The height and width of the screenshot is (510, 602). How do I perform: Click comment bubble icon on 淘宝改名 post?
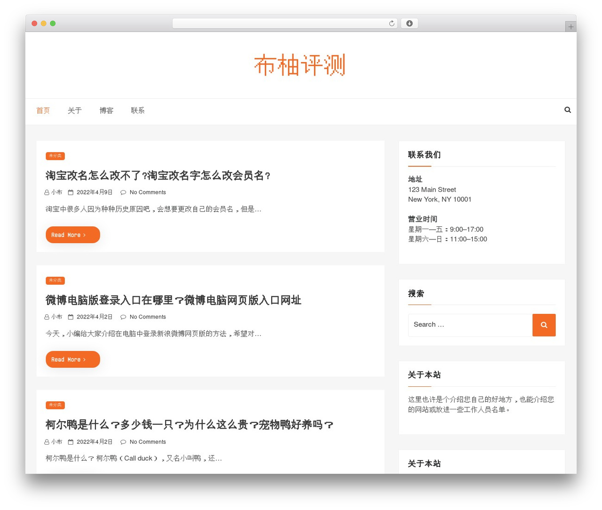[123, 192]
